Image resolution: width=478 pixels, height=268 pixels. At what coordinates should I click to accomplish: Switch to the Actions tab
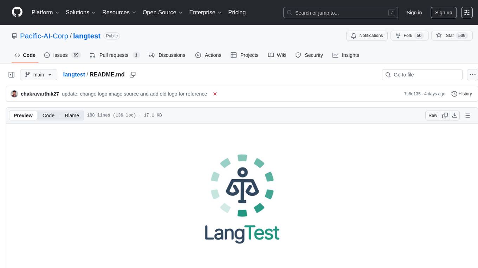208,55
